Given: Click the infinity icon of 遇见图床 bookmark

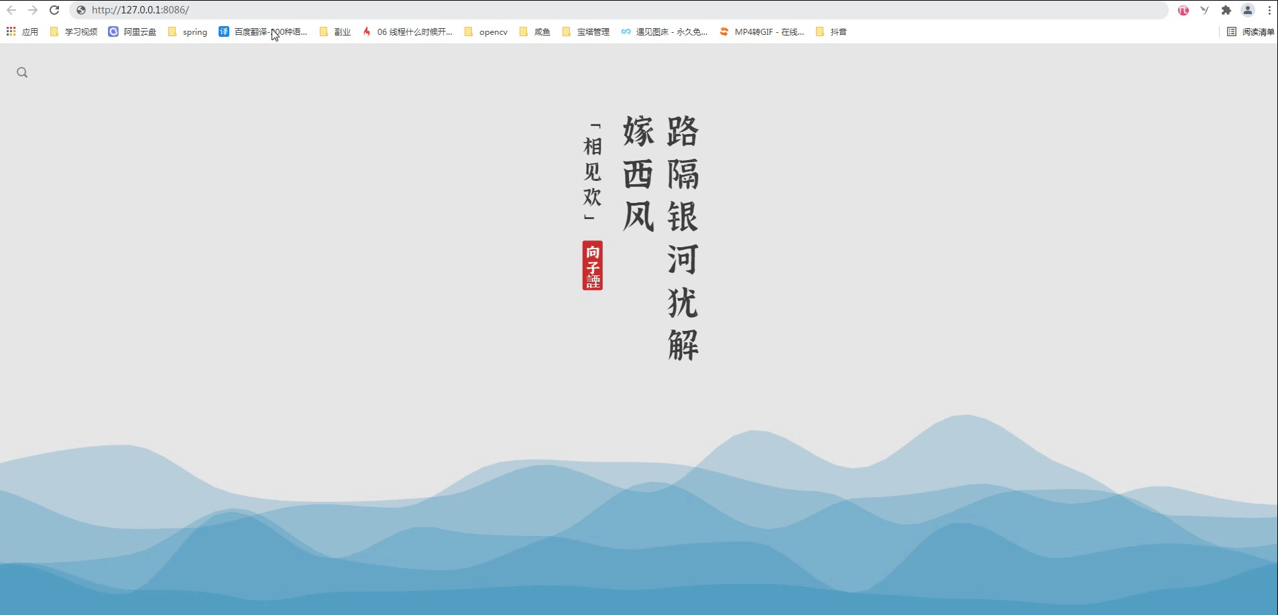Looking at the screenshot, I should [x=626, y=31].
